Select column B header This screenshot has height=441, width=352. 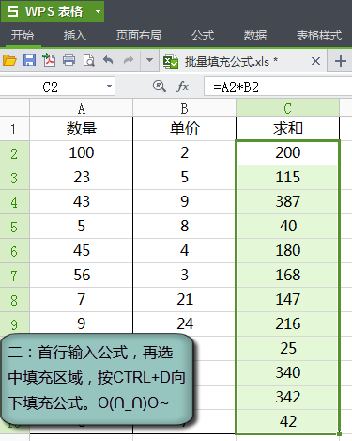click(184, 108)
